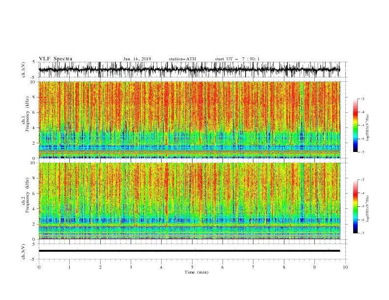This screenshot has width=389, height=300.
Task: Select the date text "Jun. 14, 2018"
Action: click(137, 59)
